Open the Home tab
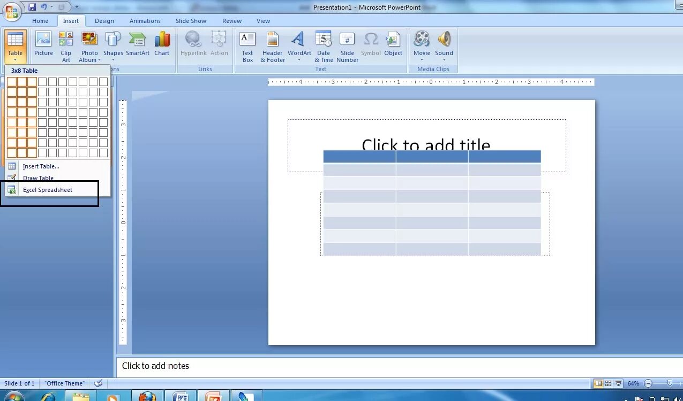 click(40, 21)
